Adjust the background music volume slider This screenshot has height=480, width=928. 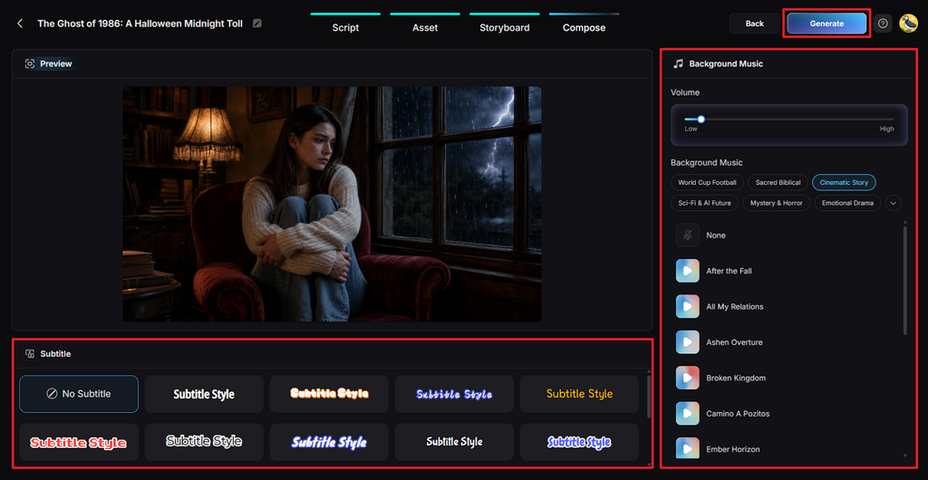[x=789, y=119]
